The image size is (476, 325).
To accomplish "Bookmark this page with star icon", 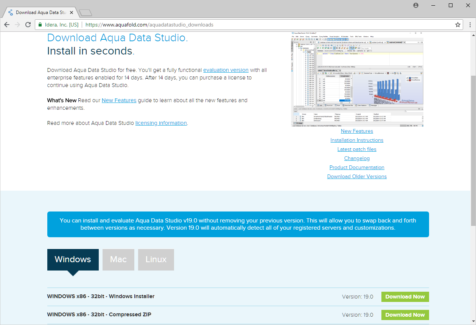I will [458, 25].
